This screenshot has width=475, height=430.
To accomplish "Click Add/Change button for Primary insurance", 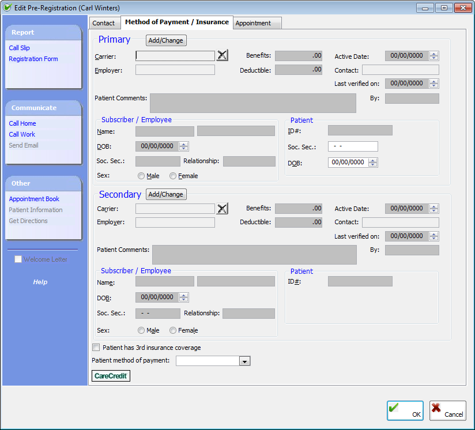I will point(166,40).
